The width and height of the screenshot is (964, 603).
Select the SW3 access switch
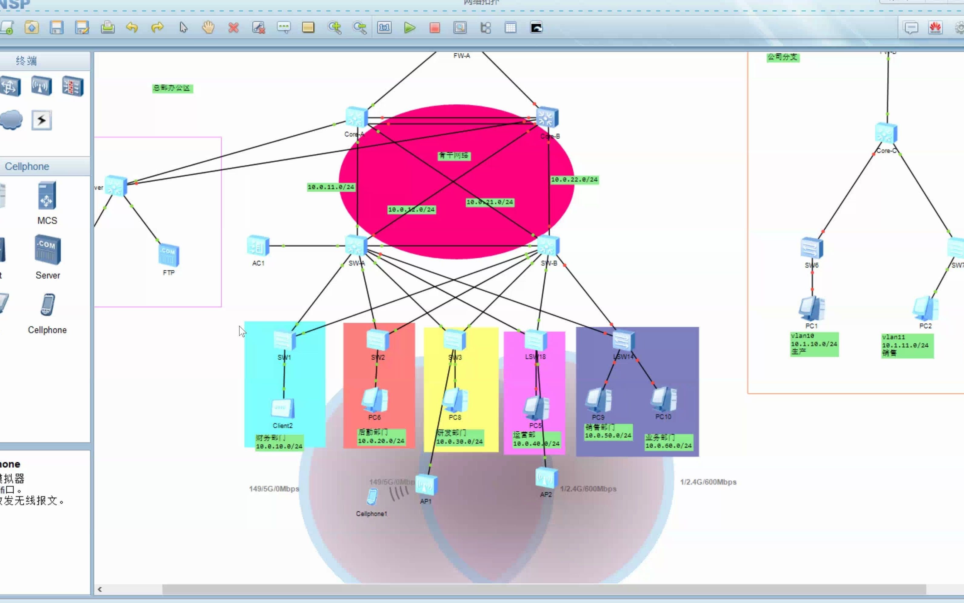click(455, 340)
